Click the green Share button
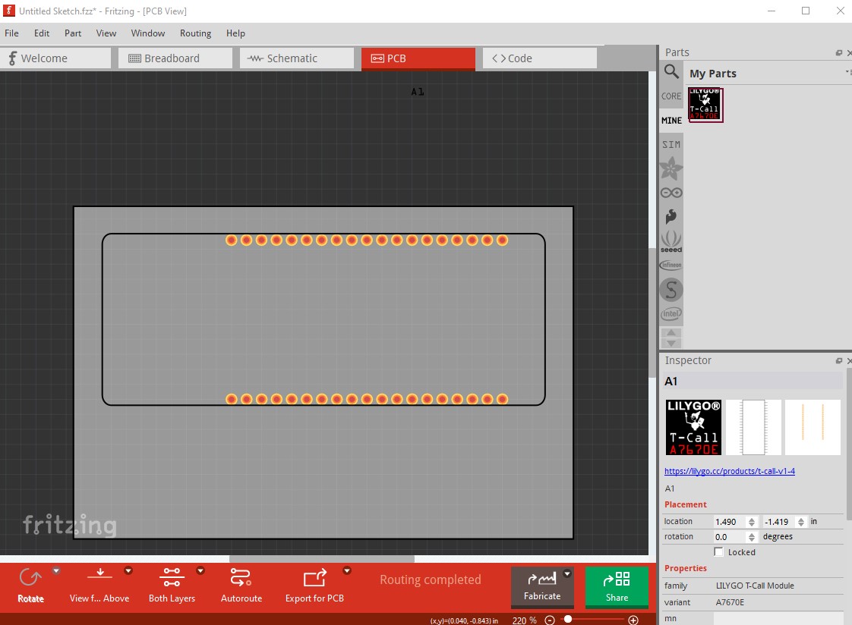This screenshot has width=852, height=625. click(x=617, y=587)
